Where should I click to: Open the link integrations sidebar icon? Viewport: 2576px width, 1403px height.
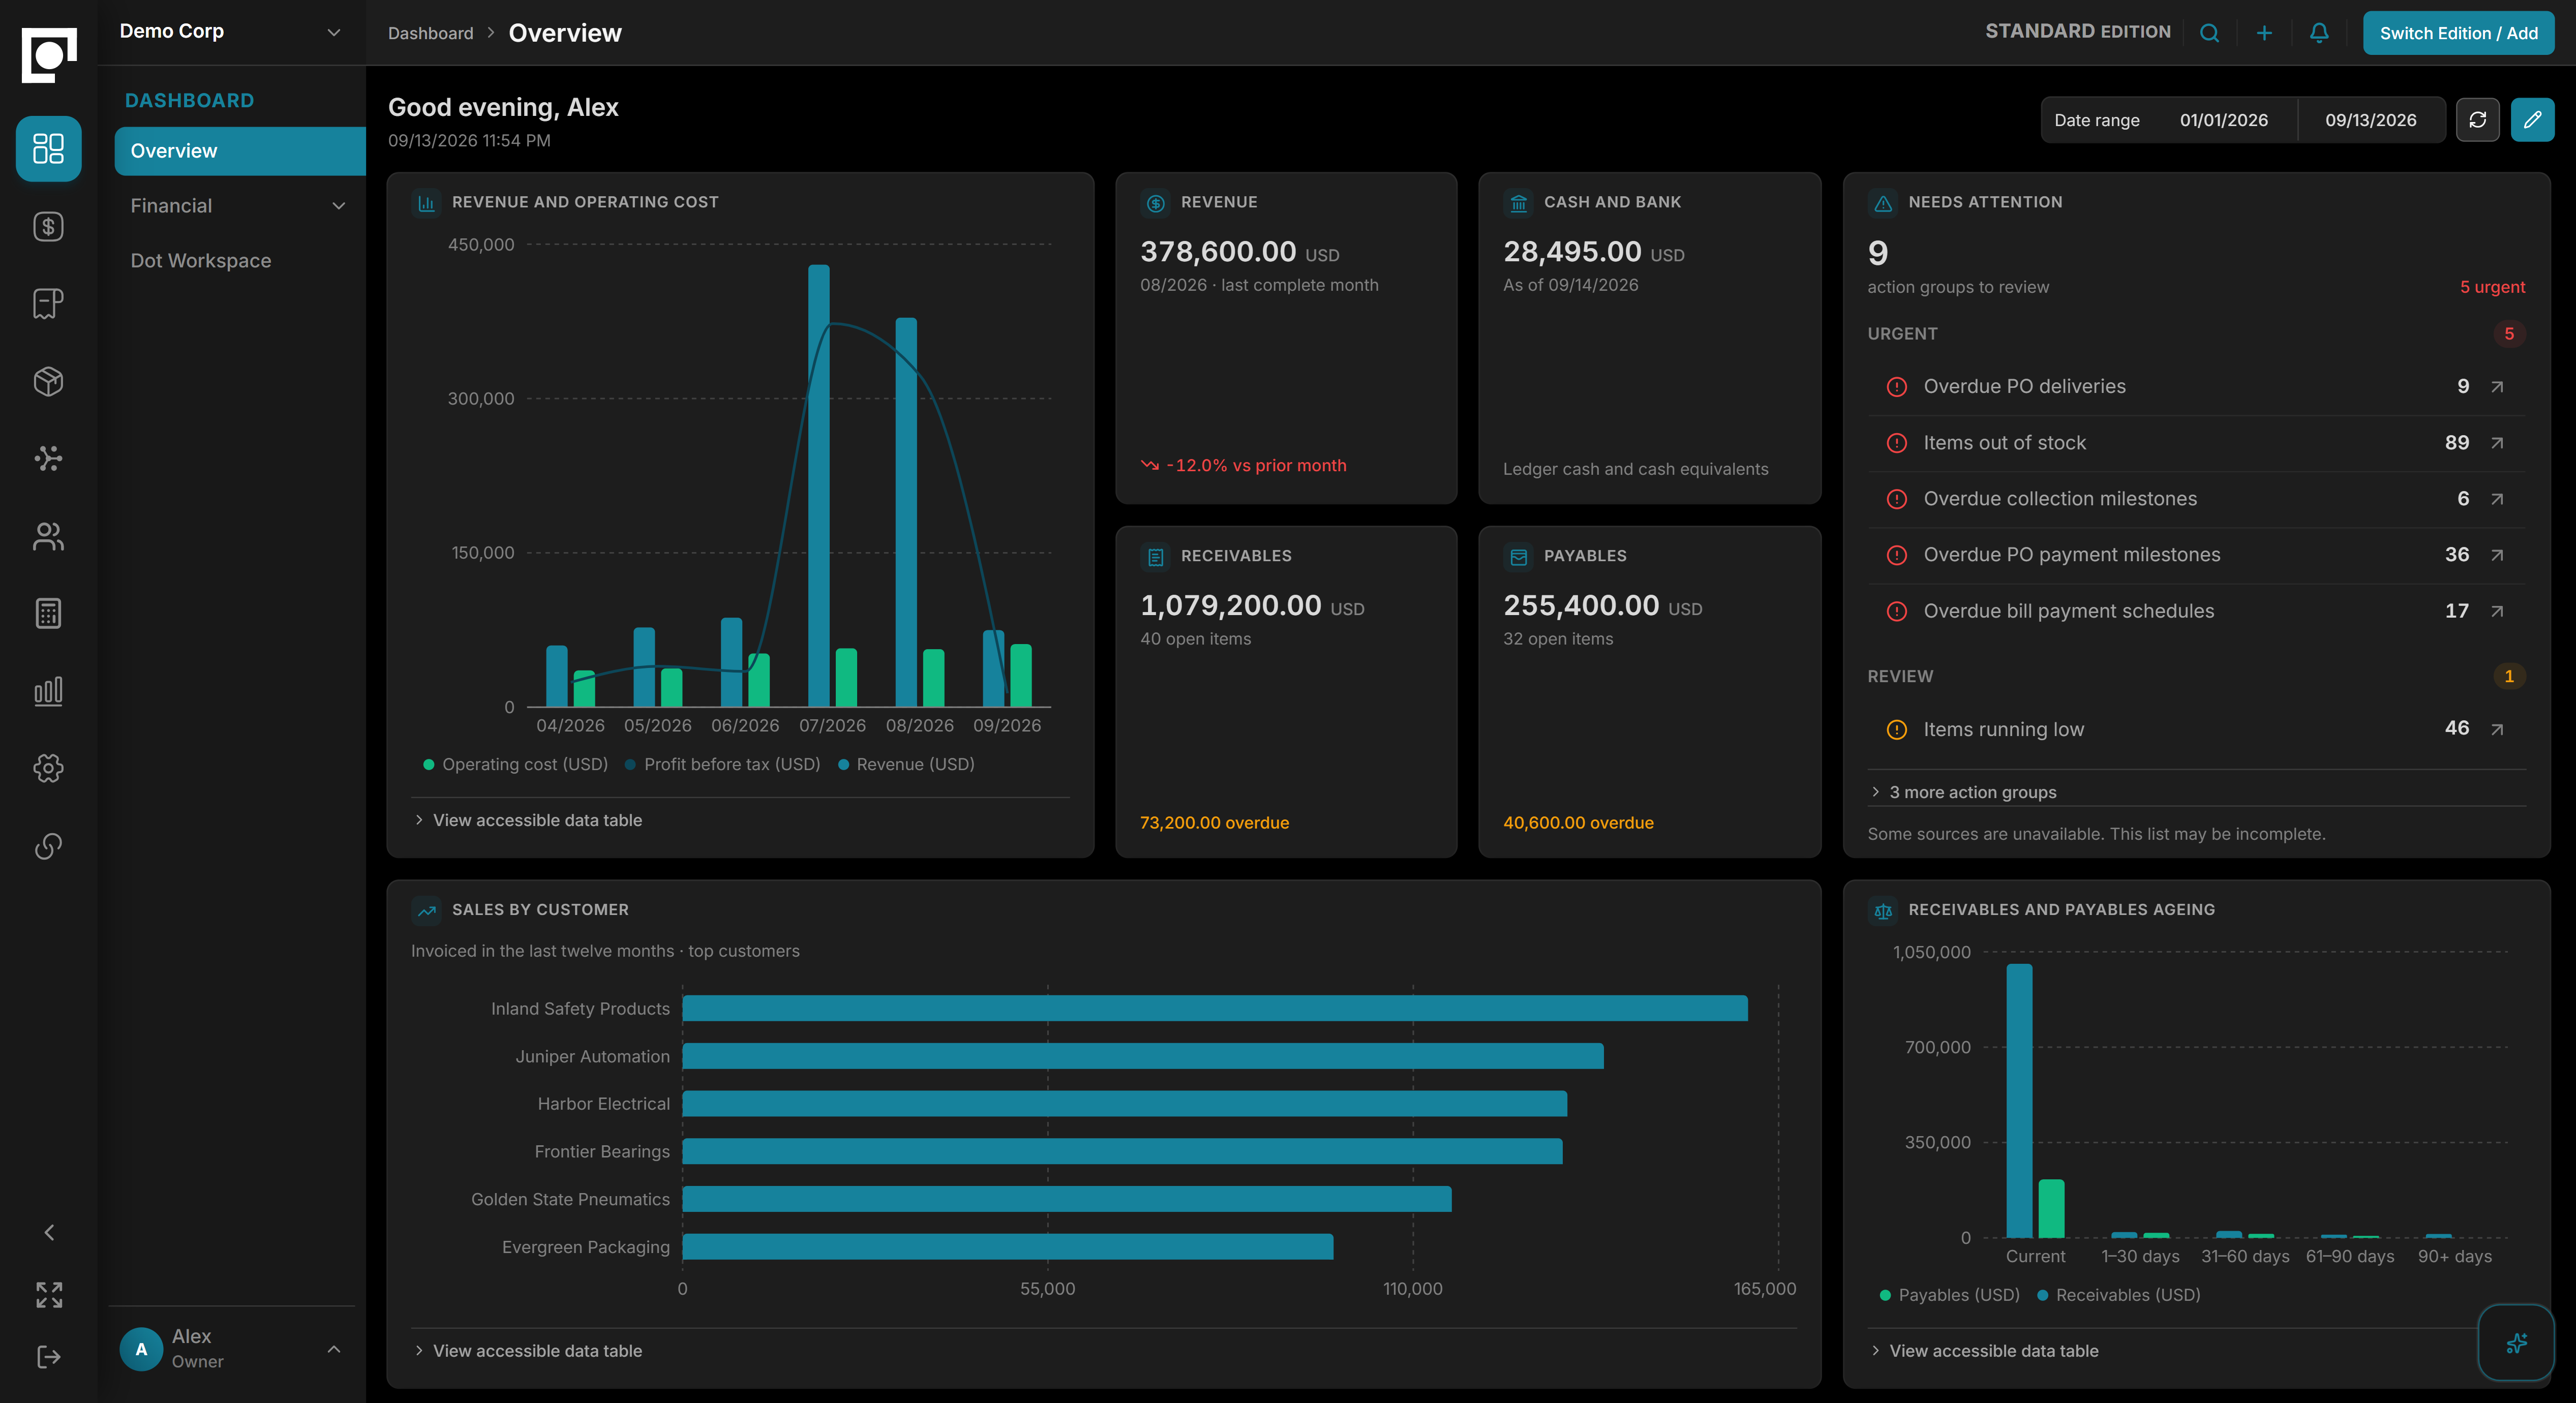[x=48, y=846]
